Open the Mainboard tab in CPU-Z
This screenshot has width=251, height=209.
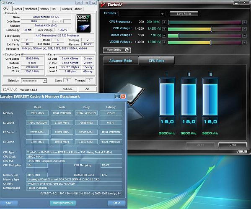pyautogui.click(x=31, y=9)
